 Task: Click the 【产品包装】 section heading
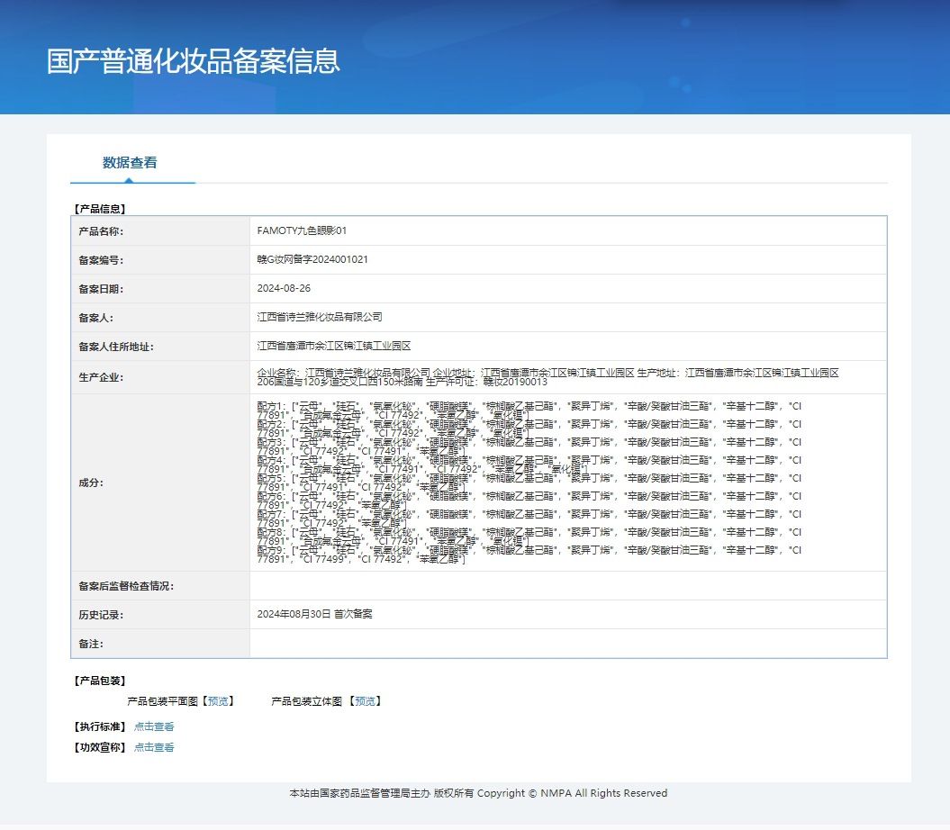(100, 681)
